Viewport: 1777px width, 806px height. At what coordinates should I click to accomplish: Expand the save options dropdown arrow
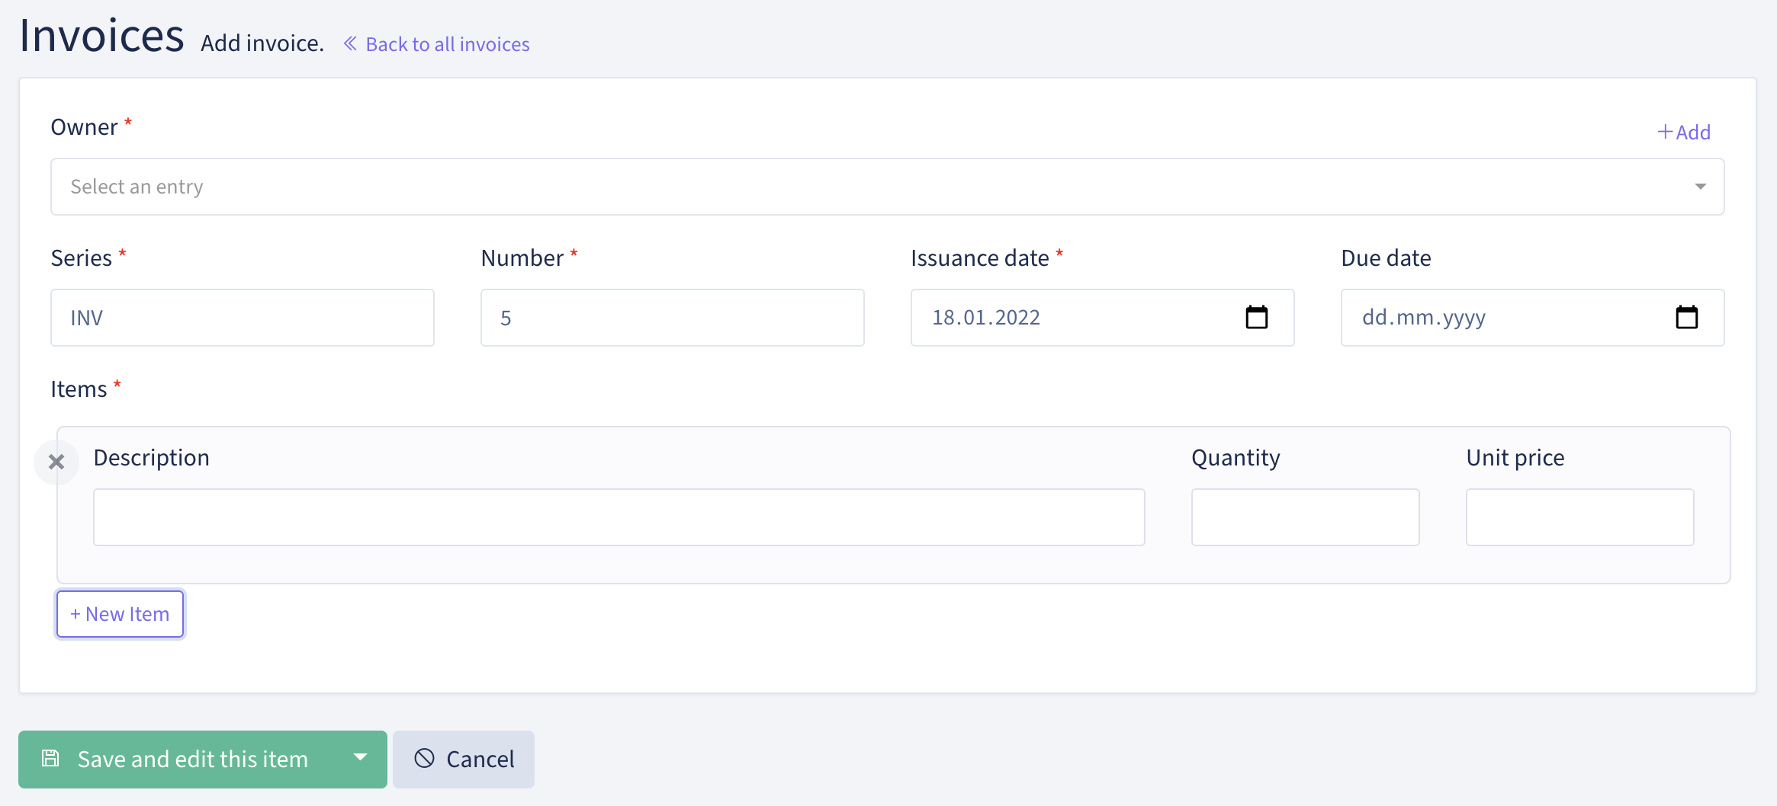click(x=360, y=758)
